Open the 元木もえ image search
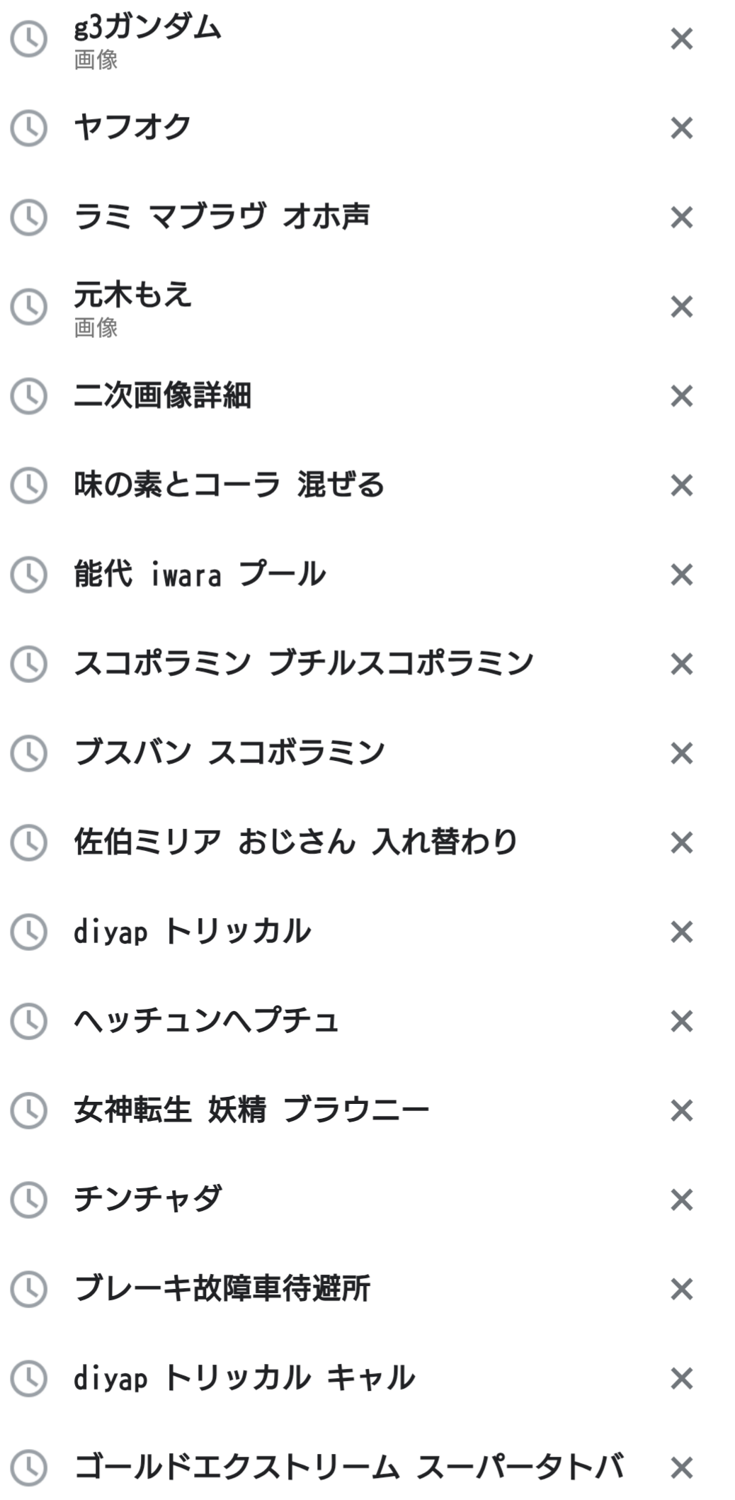 (132, 307)
